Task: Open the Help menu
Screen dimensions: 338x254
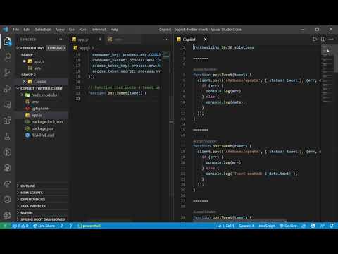Action: click(x=114, y=30)
